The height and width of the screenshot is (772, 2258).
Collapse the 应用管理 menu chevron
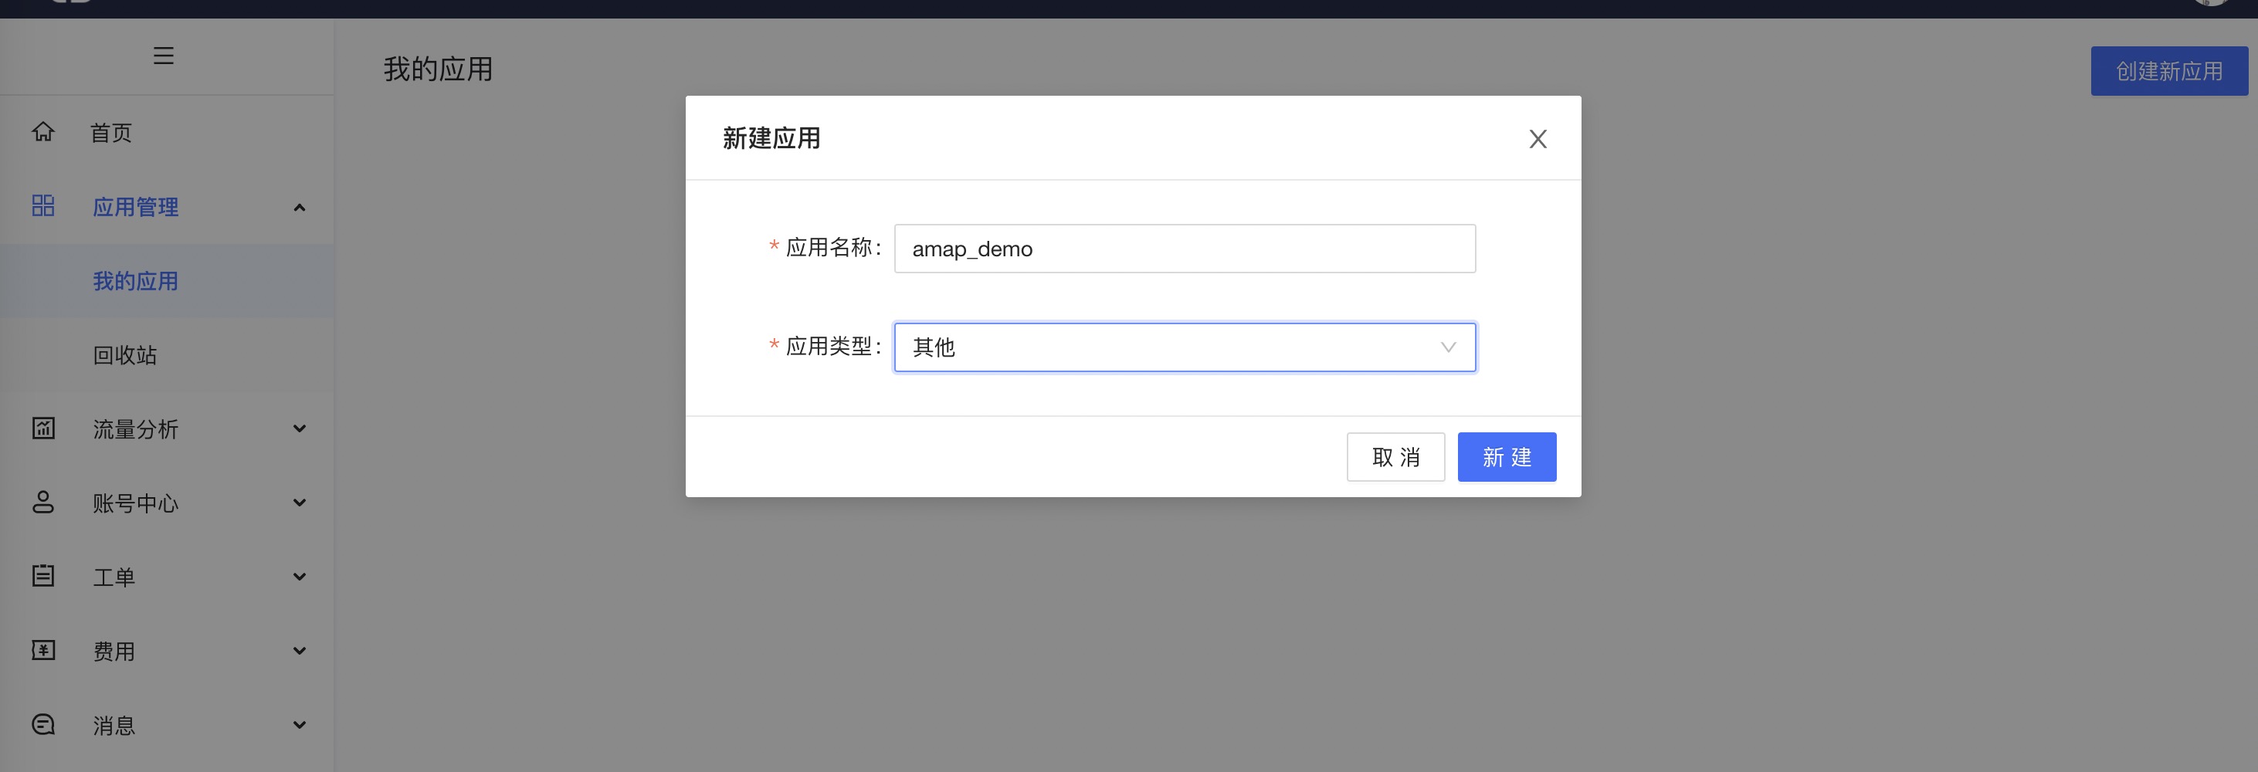pos(299,208)
